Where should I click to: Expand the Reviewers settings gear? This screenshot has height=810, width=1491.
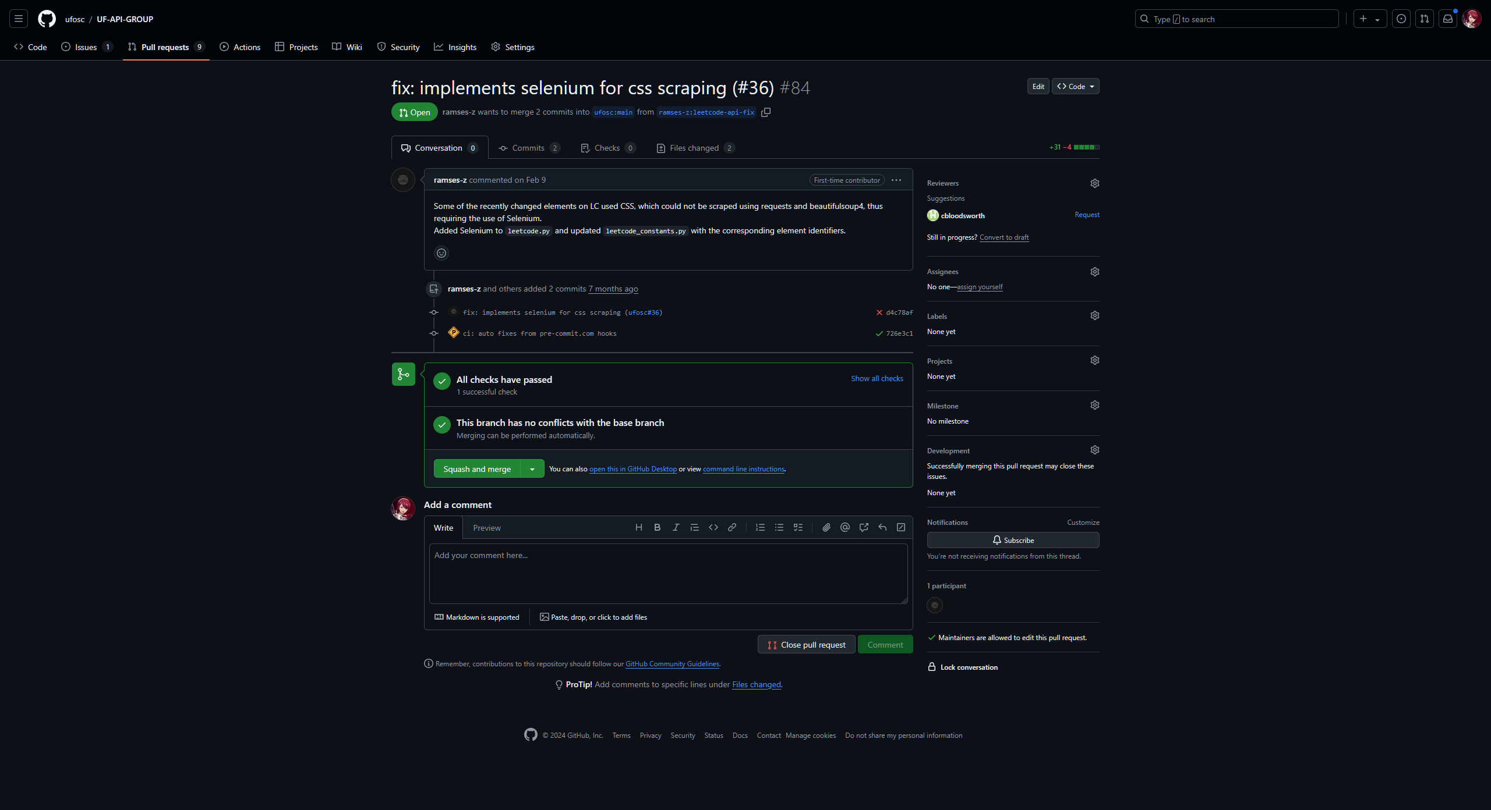(1095, 183)
